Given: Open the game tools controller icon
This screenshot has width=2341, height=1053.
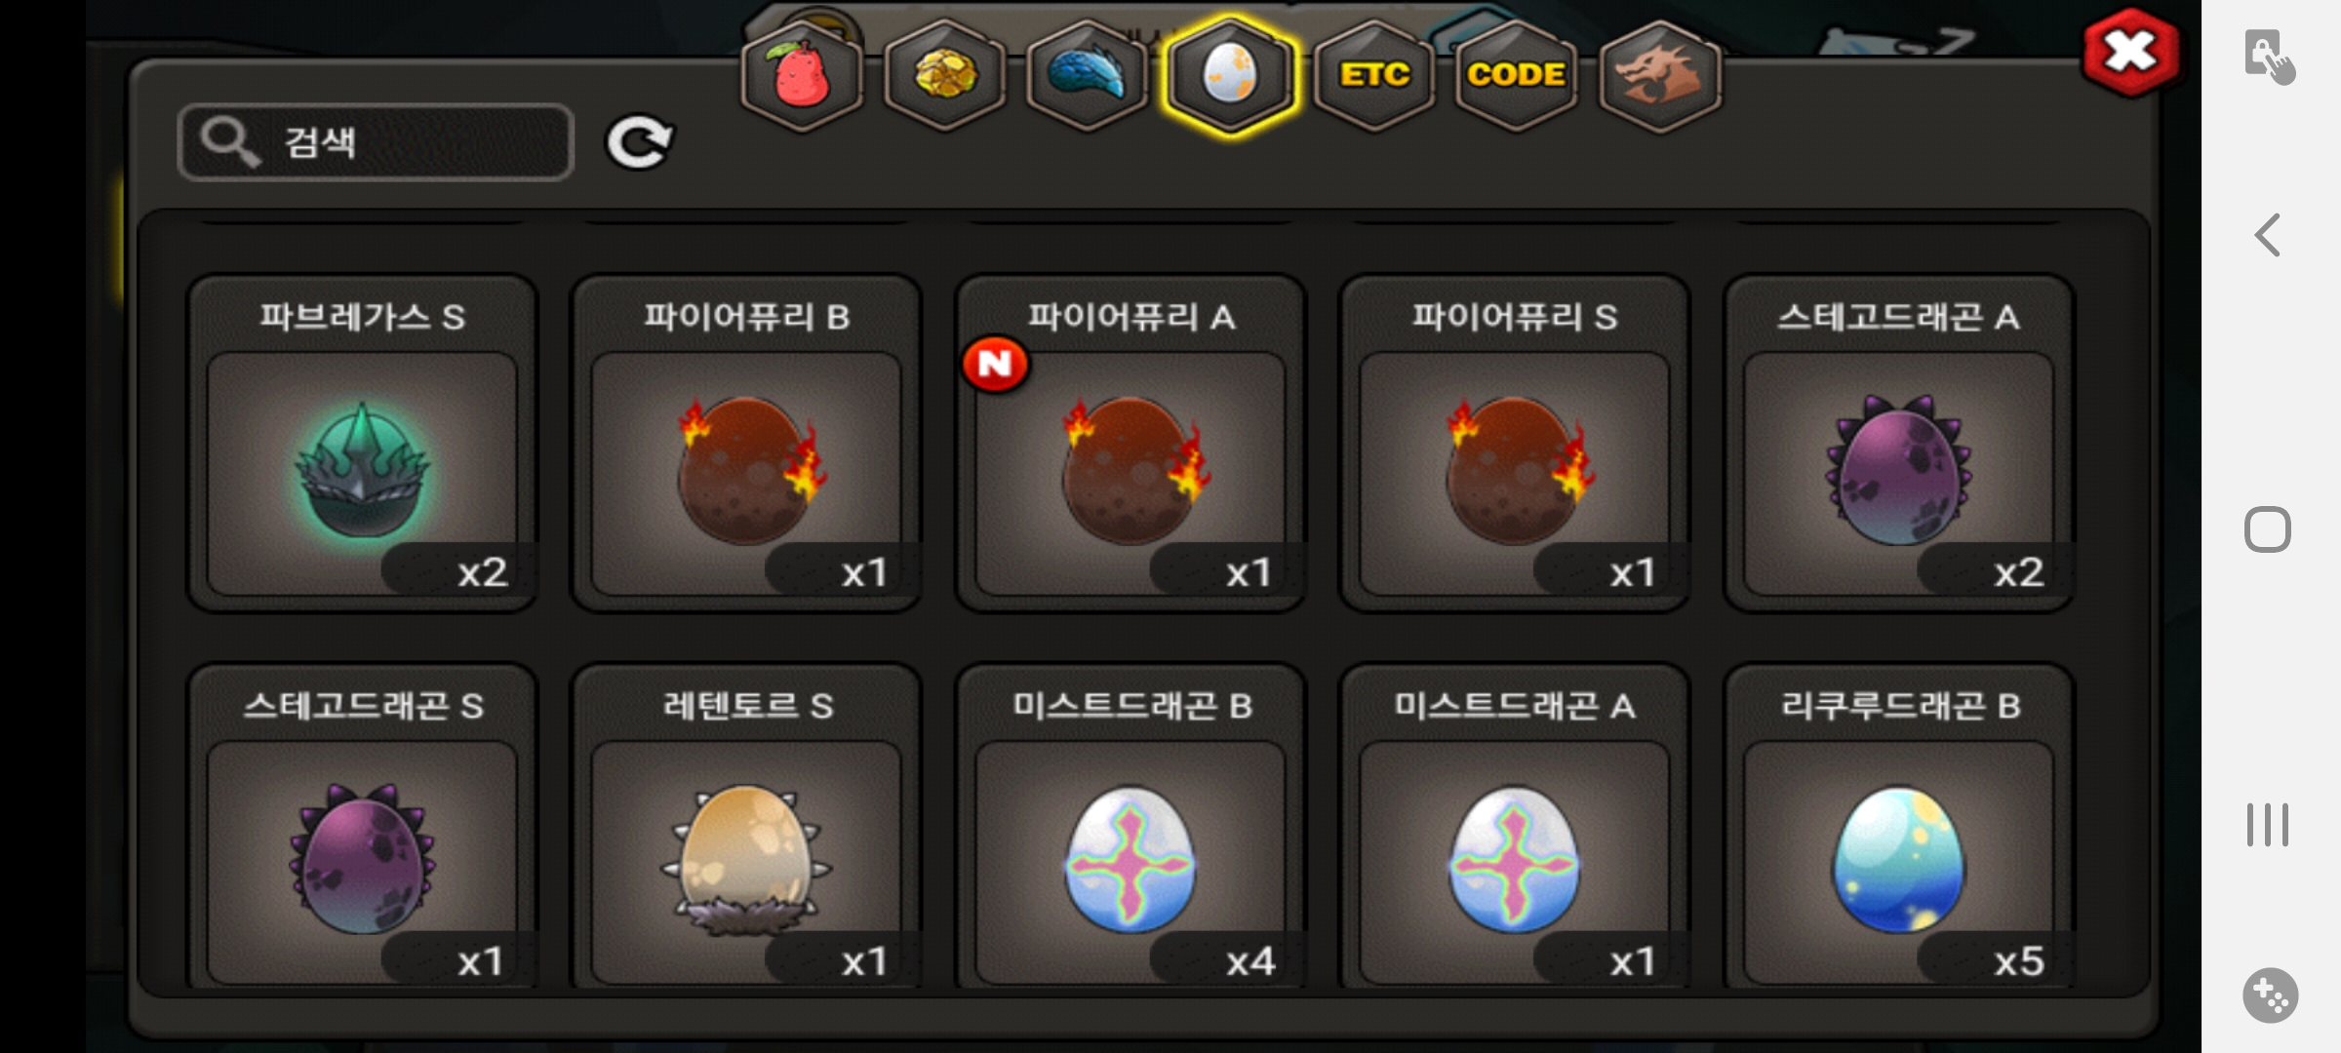Looking at the screenshot, I should tap(2270, 995).
